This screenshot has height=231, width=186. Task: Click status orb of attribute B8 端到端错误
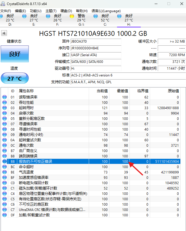[5, 156]
